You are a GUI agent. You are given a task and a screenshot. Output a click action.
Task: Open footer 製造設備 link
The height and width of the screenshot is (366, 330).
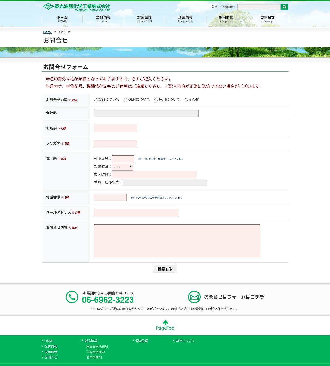click(142, 341)
